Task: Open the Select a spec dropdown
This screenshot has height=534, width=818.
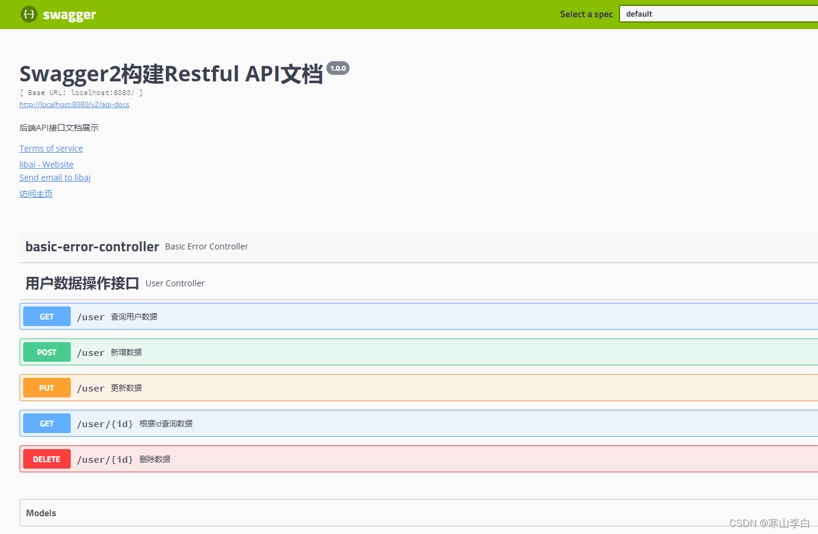Action: 719,14
